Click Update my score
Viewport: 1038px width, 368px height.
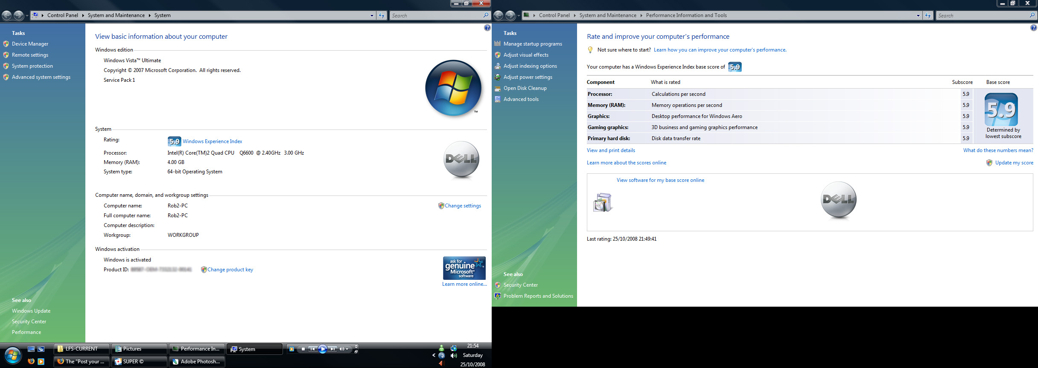(1014, 163)
